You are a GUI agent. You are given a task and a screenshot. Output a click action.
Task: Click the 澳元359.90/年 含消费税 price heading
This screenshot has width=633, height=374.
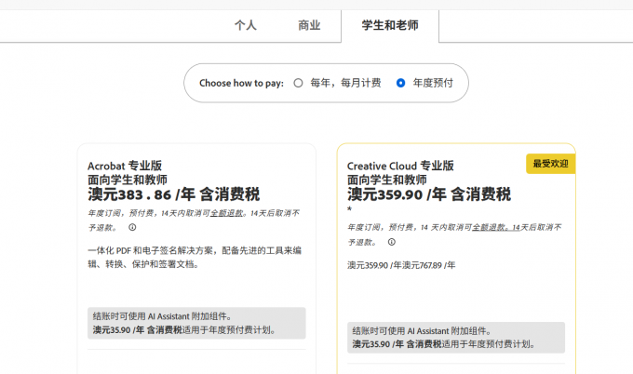(429, 194)
